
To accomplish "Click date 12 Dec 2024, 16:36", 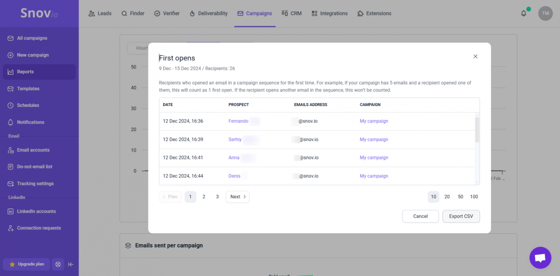I will [183, 121].
